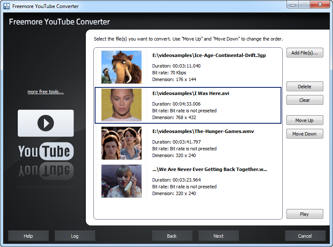Click Dimension: 768 x 432 text
Image resolution: width=333 pixels, height=247 pixels.
pos(174,117)
